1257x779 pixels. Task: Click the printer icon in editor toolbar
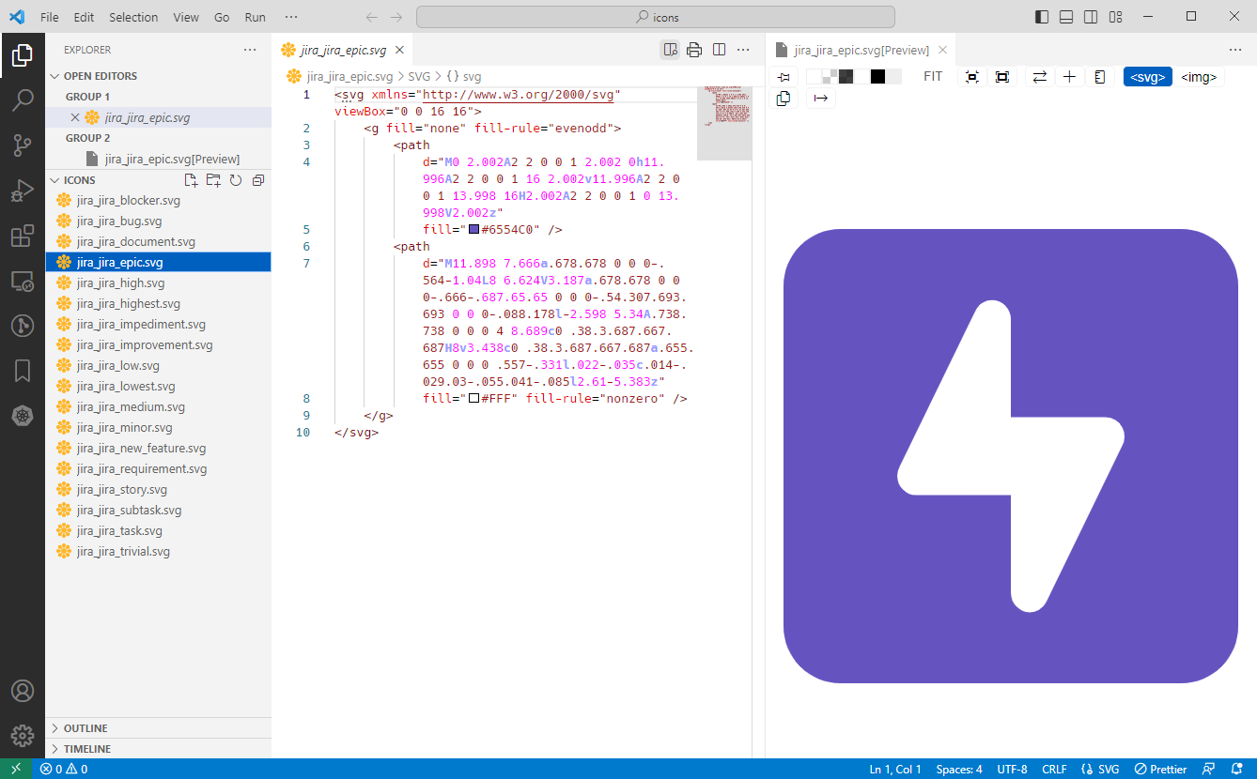pos(694,50)
